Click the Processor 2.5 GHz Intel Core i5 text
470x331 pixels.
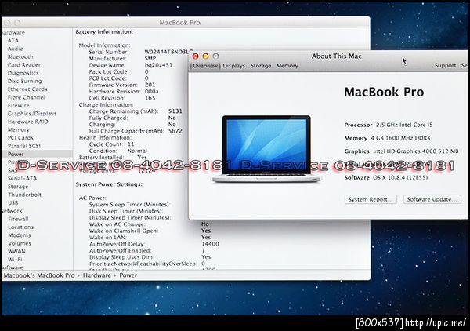(x=389, y=125)
